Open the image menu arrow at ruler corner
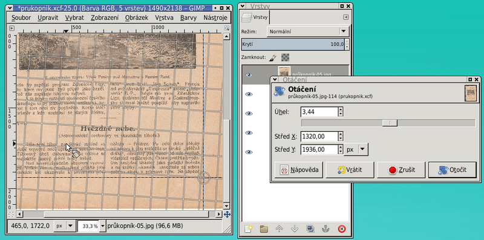The width and height of the screenshot is (484, 240). pos(11,28)
